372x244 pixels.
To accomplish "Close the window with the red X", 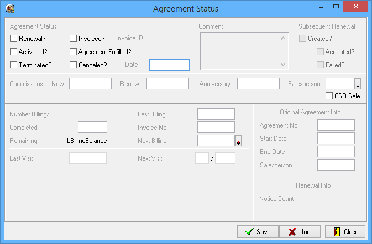I will pyautogui.click(x=355, y=7).
